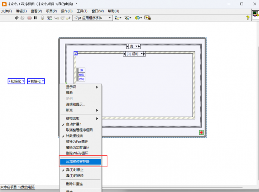Click the LabVIEW title bar logo

[x=4, y=4]
